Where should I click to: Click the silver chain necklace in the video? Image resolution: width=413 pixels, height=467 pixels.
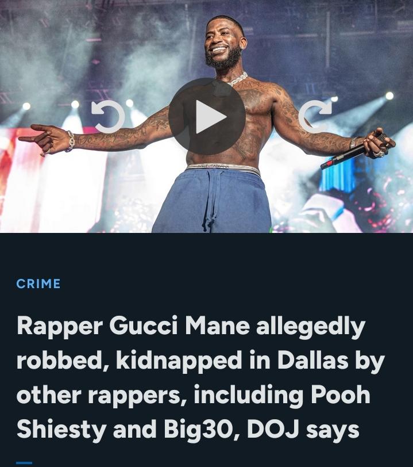tap(238, 79)
